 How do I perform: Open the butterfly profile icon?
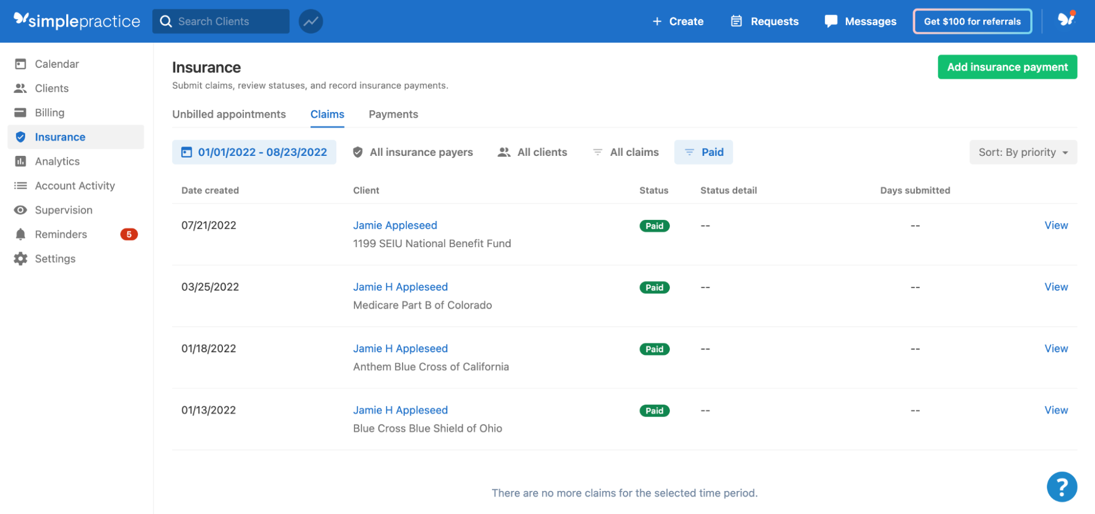pos(1066,20)
